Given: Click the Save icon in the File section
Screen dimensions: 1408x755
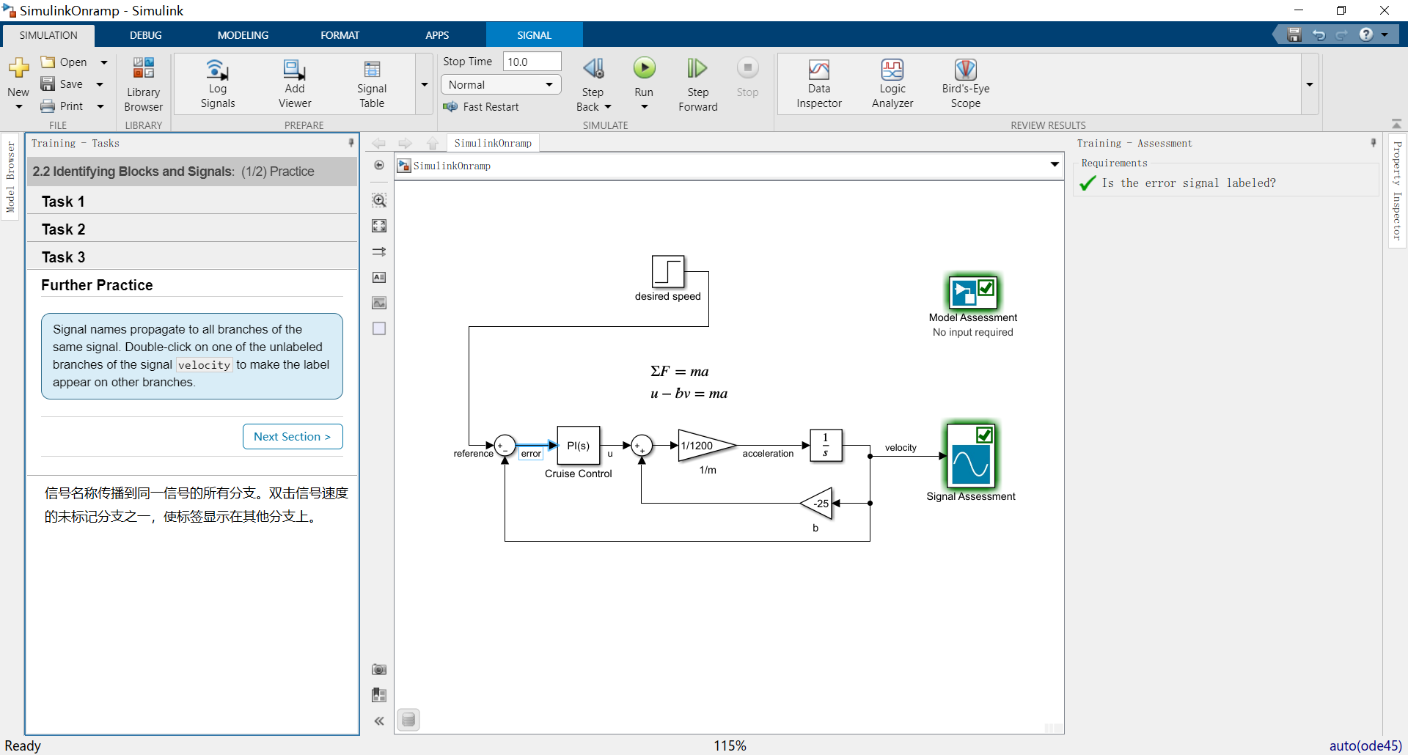Looking at the screenshot, I should (x=48, y=84).
